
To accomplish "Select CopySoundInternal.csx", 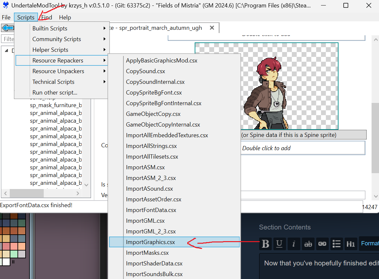I will (174, 82).
